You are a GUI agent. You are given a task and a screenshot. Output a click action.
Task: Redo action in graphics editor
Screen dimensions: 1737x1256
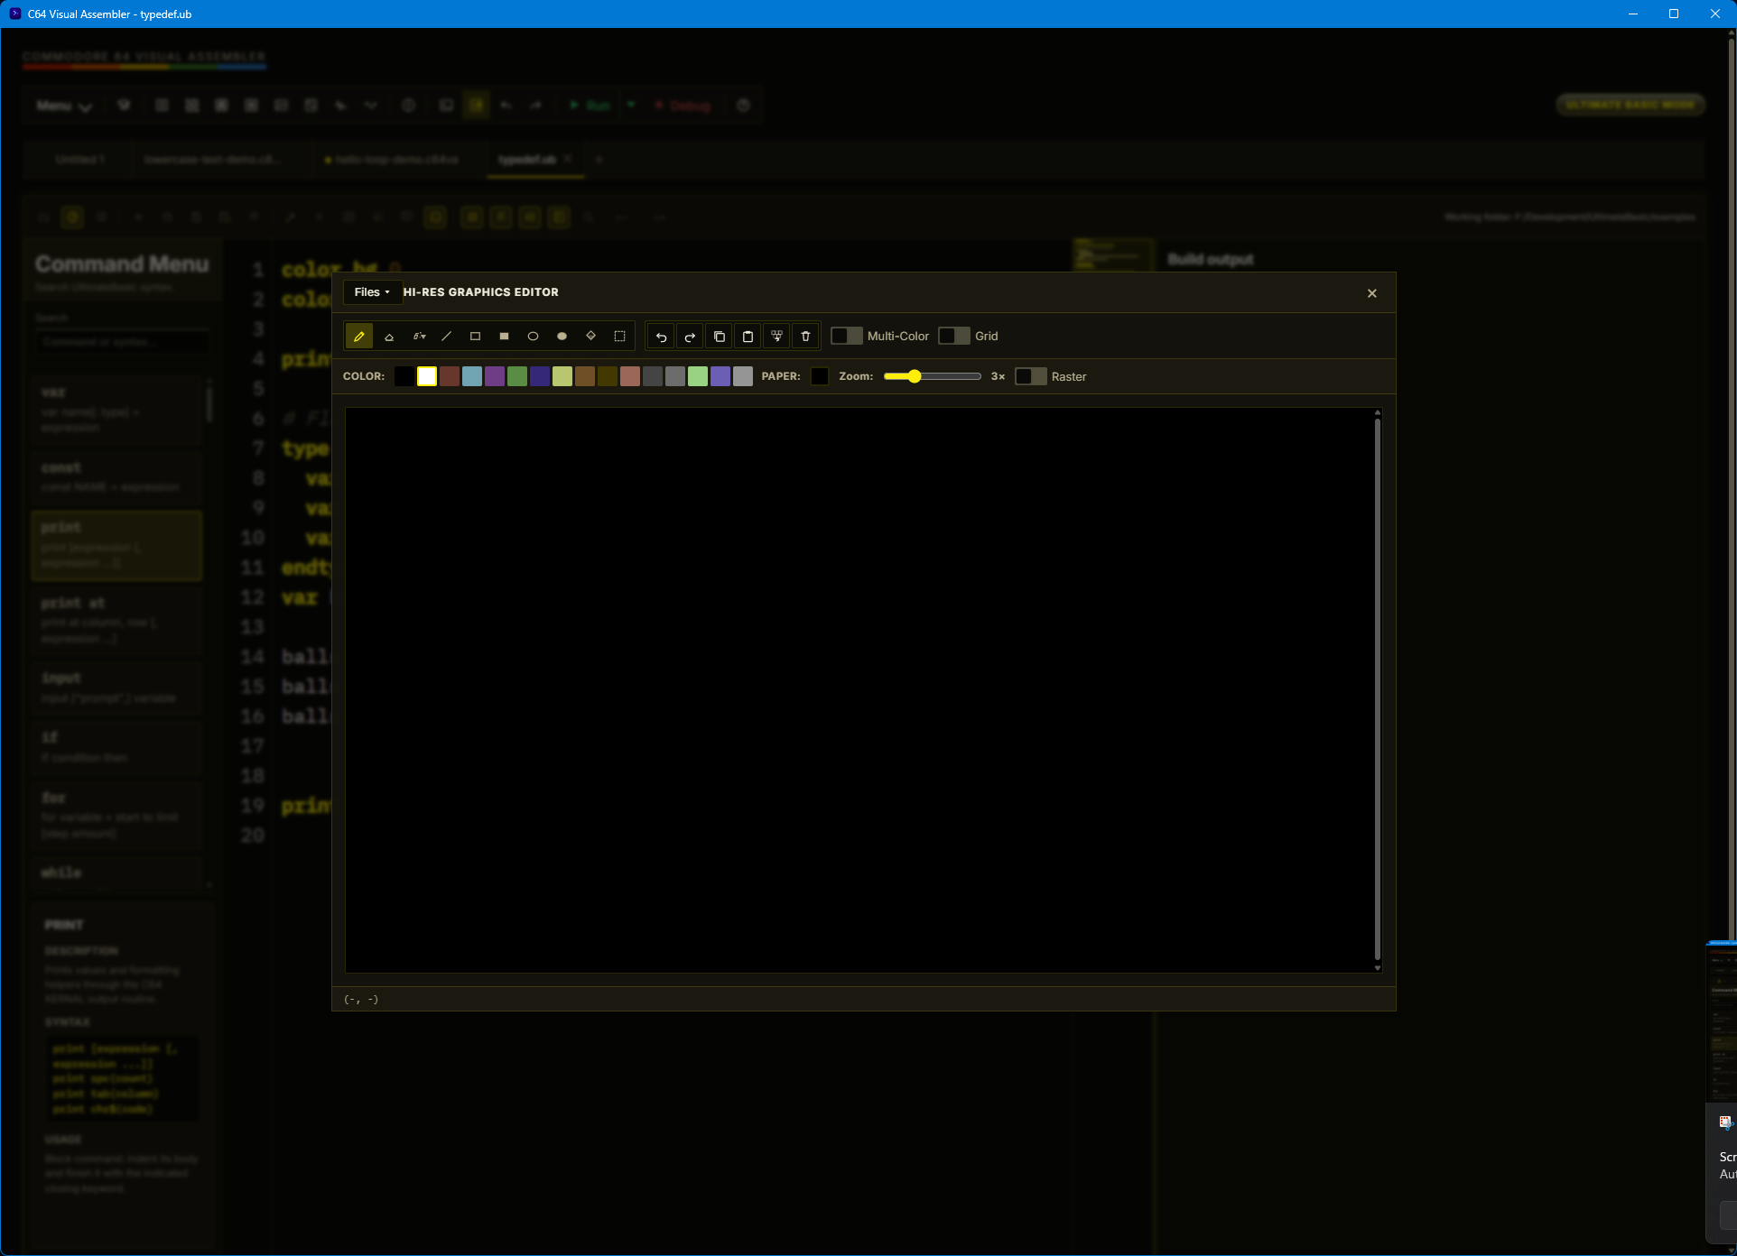pos(690,337)
